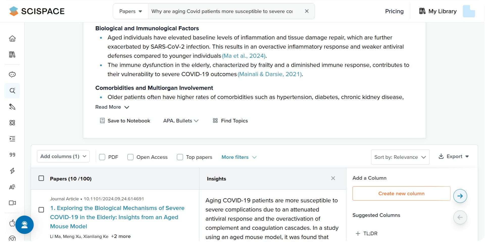Select the Chat with PDF speech-bubble icon
485x242 pixels.
12,74
